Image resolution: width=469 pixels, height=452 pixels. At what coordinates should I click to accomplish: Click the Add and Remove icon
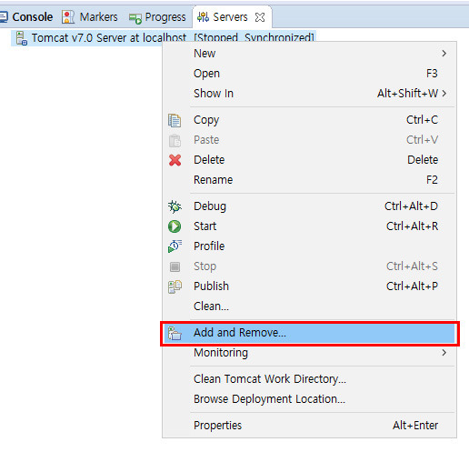coord(175,333)
